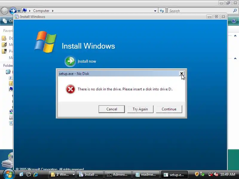Screen dimensions: 239x179
Task: Click the disconnected network tray icon
Action: tap(211, 174)
